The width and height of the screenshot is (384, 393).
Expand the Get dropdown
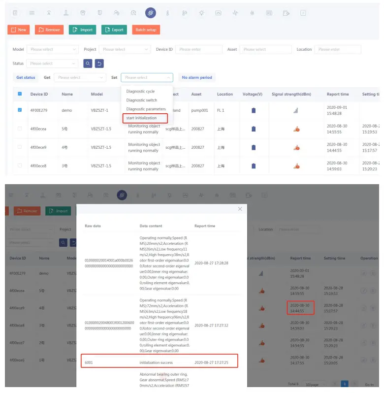tap(80, 77)
